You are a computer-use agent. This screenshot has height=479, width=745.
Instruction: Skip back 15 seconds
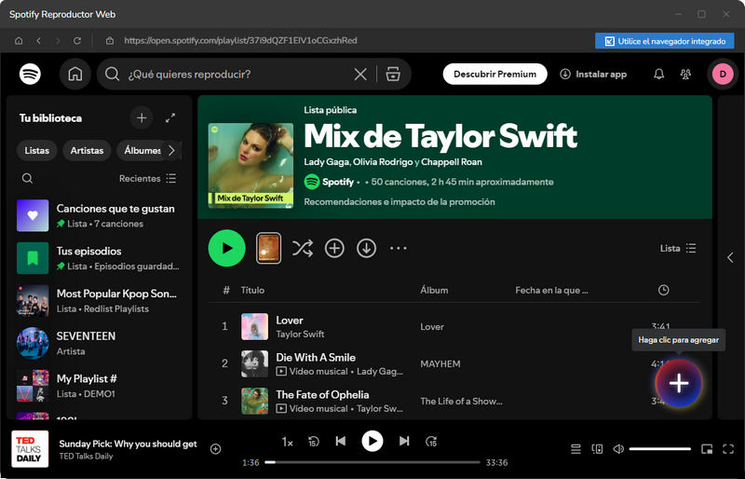tap(313, 442)
